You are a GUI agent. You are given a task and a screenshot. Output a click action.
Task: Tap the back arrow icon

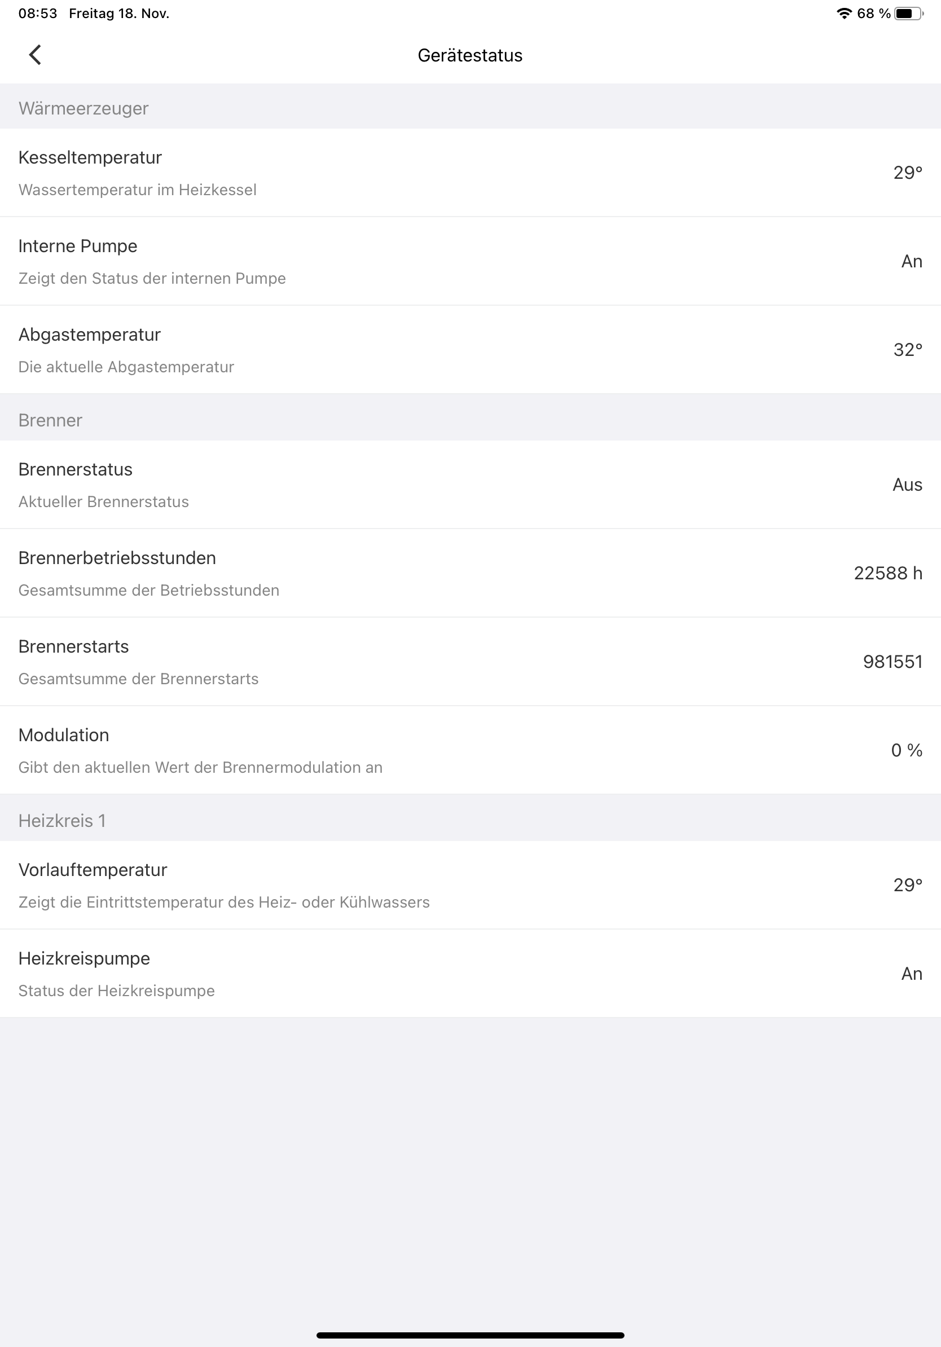coord(35,55)
